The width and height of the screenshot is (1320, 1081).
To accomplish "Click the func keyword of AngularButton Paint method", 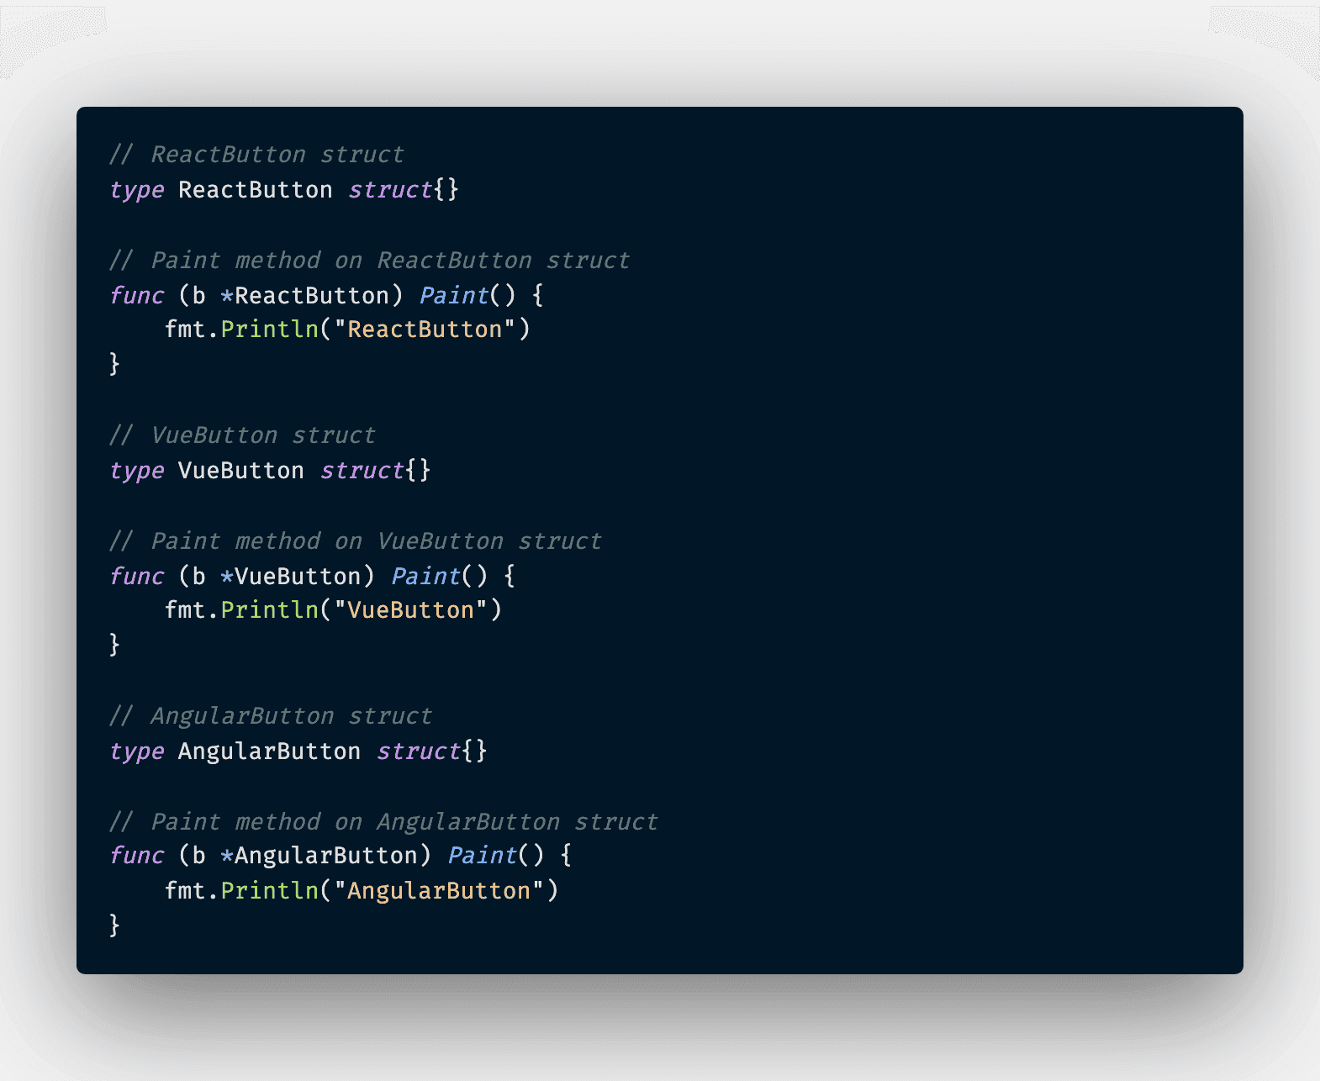I will (137, 856).
